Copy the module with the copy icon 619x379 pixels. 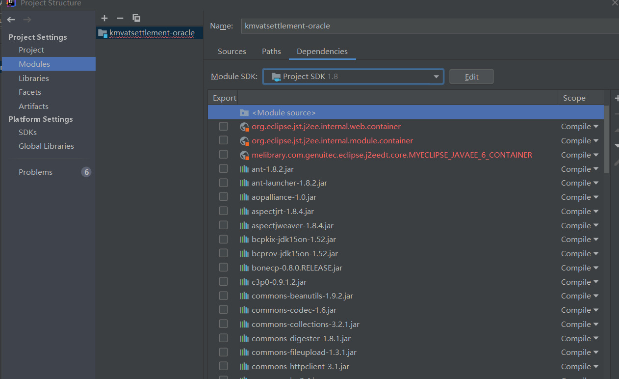click(136, 18)
